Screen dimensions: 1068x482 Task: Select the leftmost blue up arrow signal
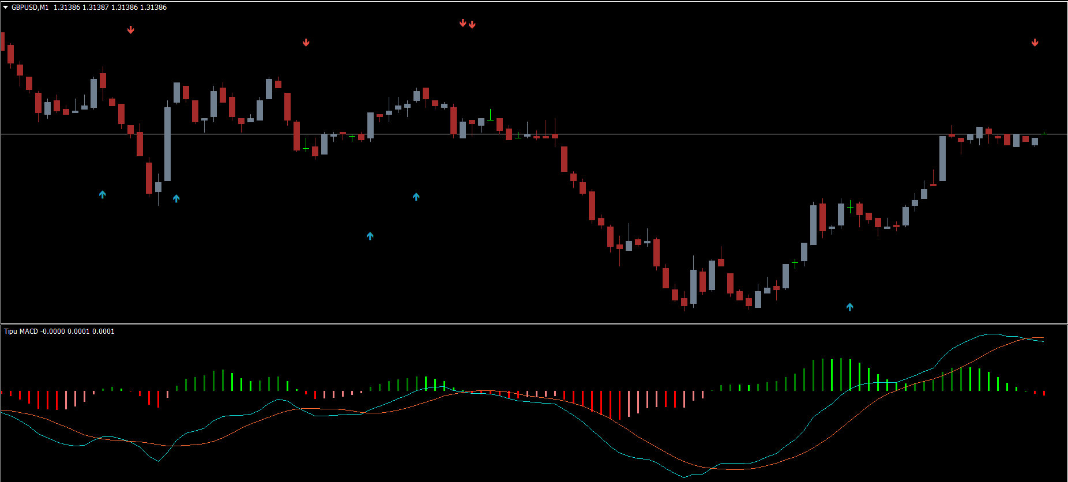[103, 195]
